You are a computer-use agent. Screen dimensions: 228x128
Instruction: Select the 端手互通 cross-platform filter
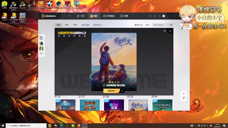(85, 25)
